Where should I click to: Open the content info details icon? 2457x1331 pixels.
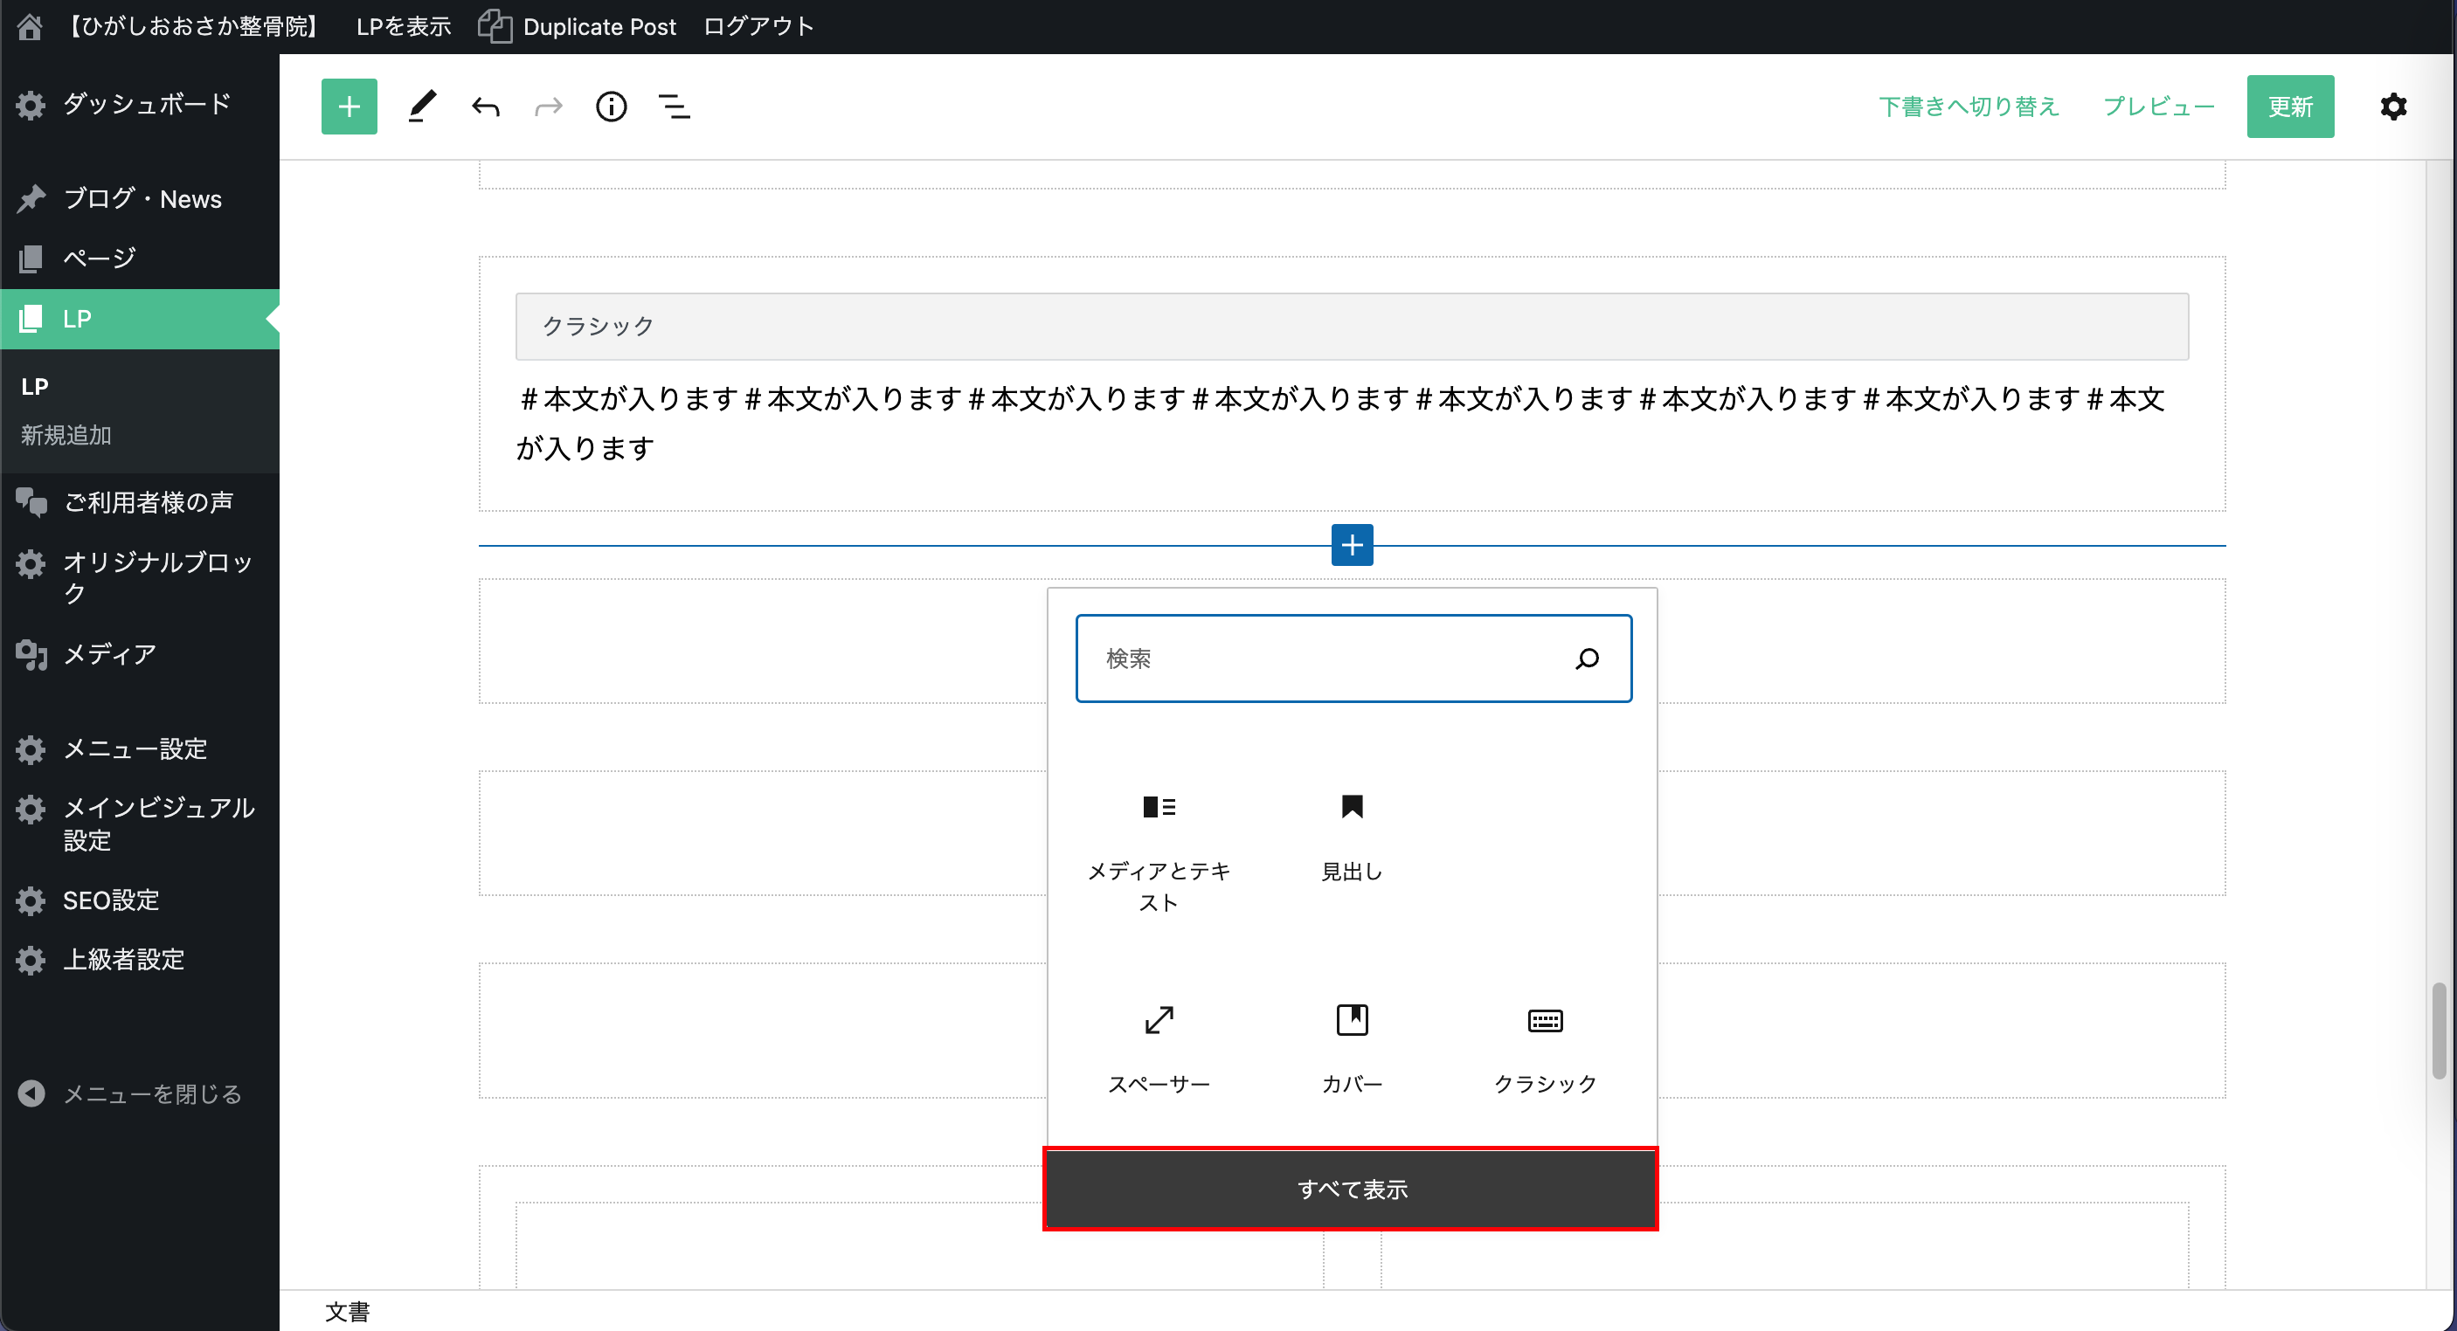611,107
